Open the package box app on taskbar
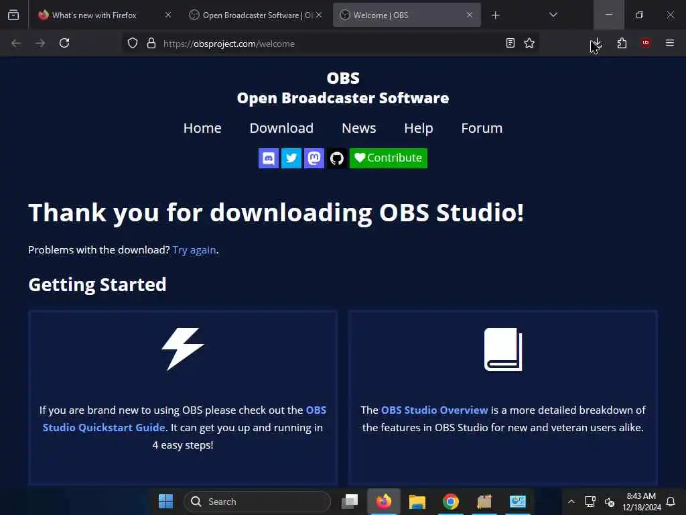This screenshot has width=686, height=515. (484, 502)
